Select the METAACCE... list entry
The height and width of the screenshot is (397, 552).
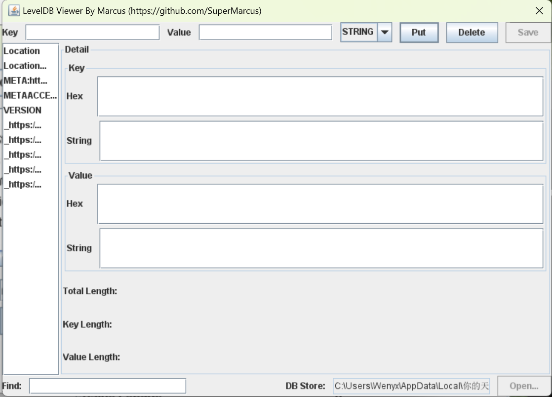pyautogui.click(x=30, y=95)
